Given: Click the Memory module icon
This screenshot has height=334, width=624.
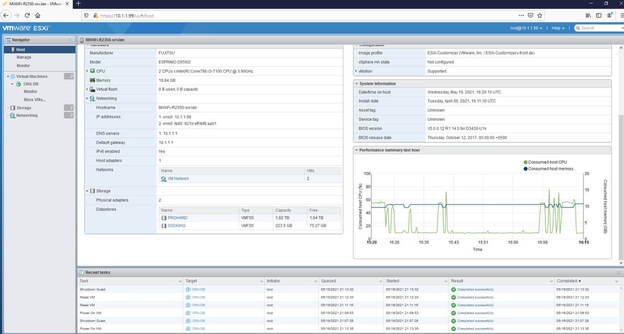Looking at the screenshot, I should coord(92,80).
